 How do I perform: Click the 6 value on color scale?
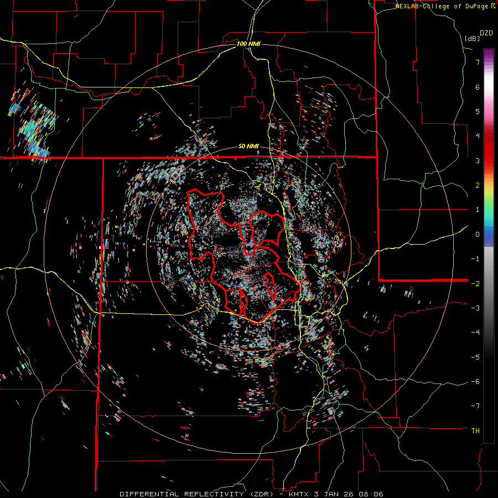(x=478, y=87)
